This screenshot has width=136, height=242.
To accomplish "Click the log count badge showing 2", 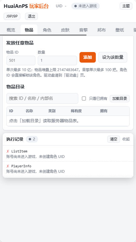I will (32, 139).
